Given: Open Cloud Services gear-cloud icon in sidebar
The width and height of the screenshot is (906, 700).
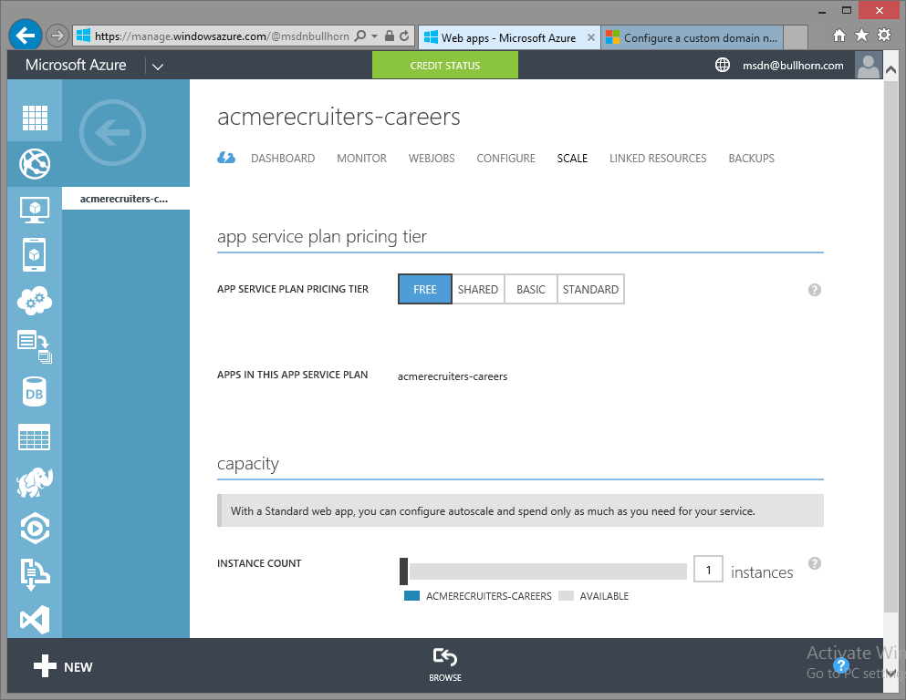Looking at the screenshot, I should tap(35, 301).
